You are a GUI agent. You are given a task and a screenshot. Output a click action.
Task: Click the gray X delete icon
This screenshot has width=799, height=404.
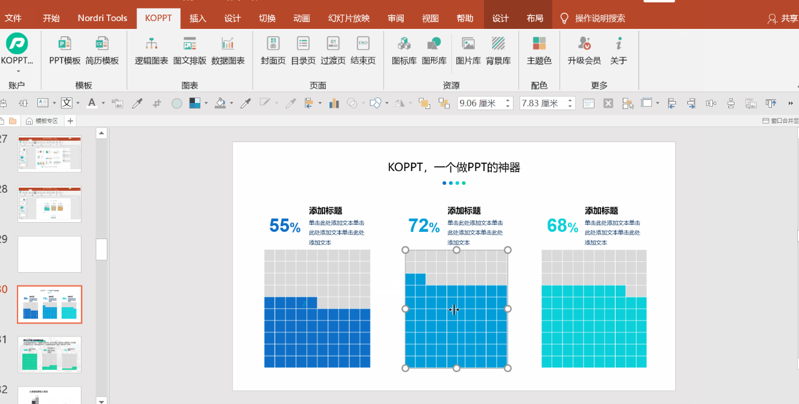pyautogui.click(x=608, y=104)
